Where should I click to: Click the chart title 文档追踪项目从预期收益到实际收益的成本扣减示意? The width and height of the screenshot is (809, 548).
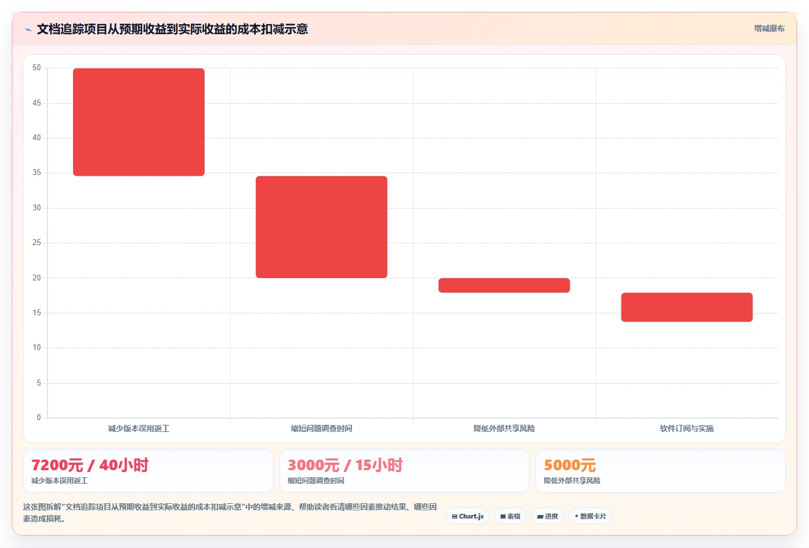[172, 29]
